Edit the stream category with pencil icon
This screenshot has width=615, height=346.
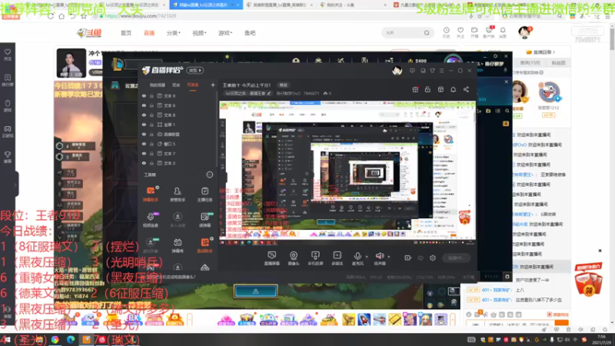pyautogui.click(x=268, y=93)
